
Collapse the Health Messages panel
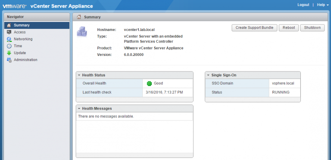click(79, 109)
